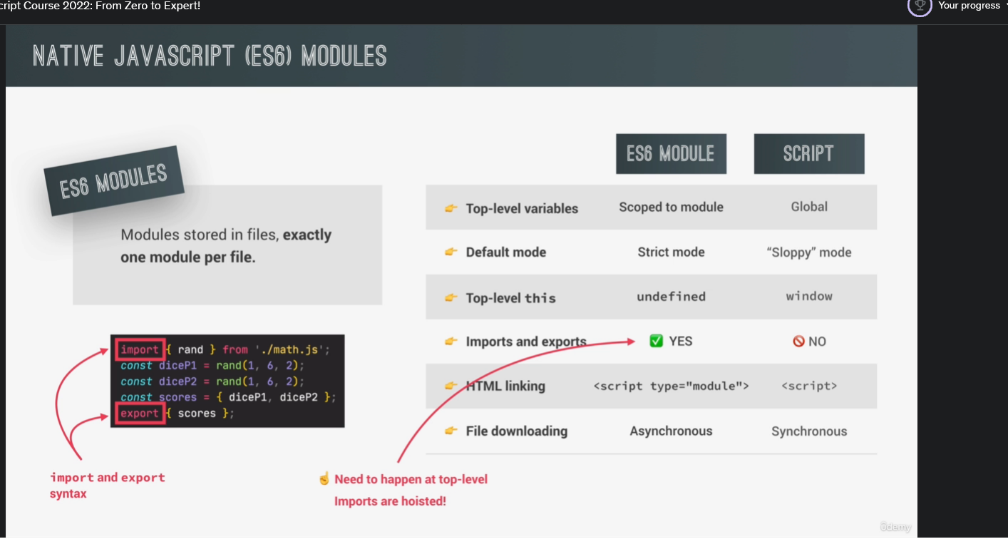Click the green checkmark beside YES
1008x549 pixels.
tap(657, 342)
